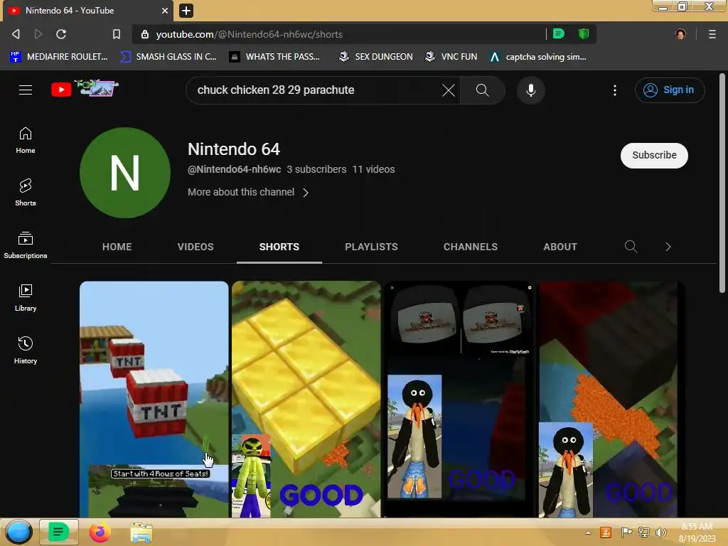This screenshot has width=728, height=546.
Task: Switch to the VIDEOS channel tab
Action: coord(196,247)
